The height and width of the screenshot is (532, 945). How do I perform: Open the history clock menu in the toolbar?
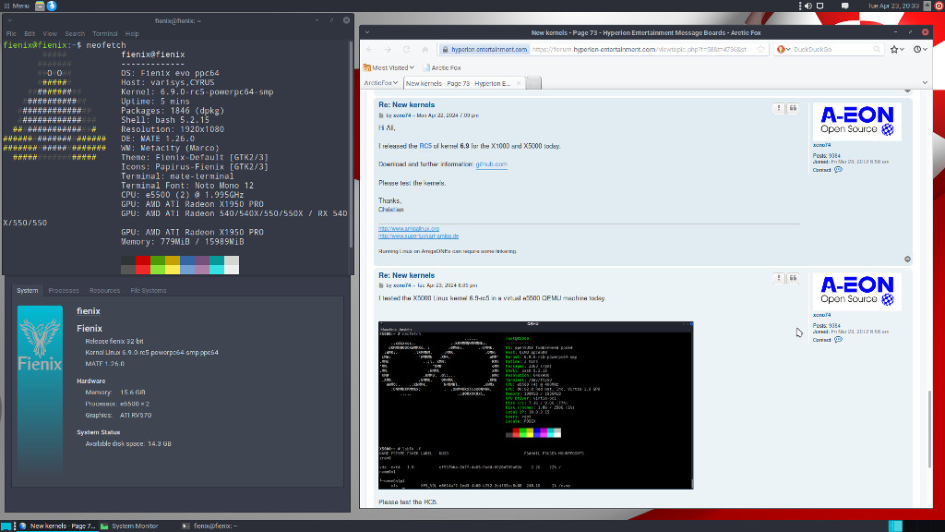(920, 50)
